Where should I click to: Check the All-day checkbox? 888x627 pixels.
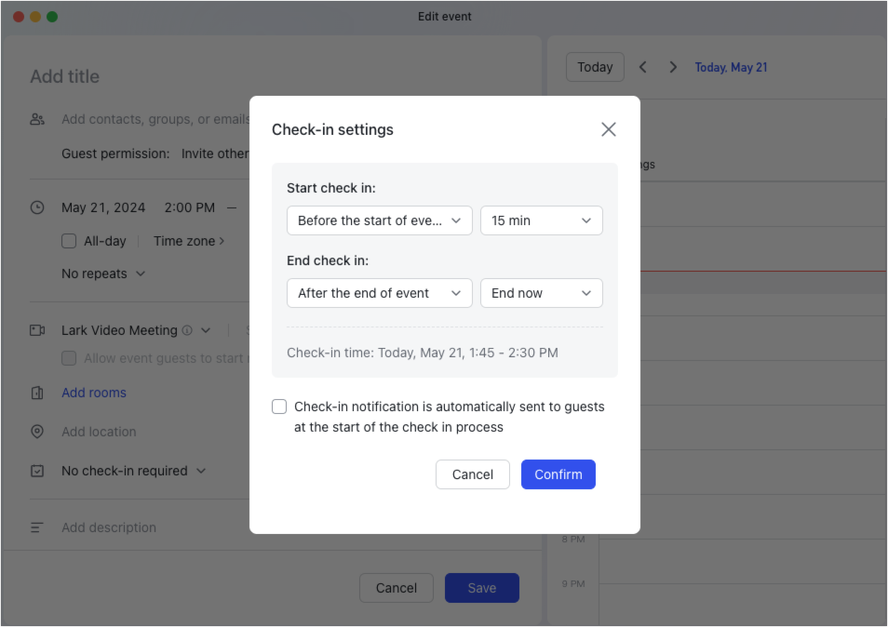68,241
